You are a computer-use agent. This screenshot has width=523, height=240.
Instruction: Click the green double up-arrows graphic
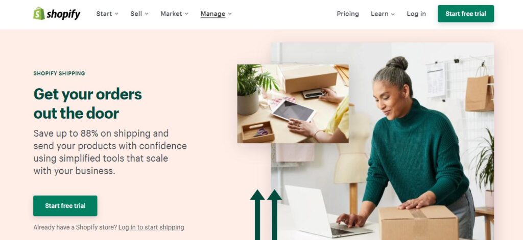[x=266, y=215]
